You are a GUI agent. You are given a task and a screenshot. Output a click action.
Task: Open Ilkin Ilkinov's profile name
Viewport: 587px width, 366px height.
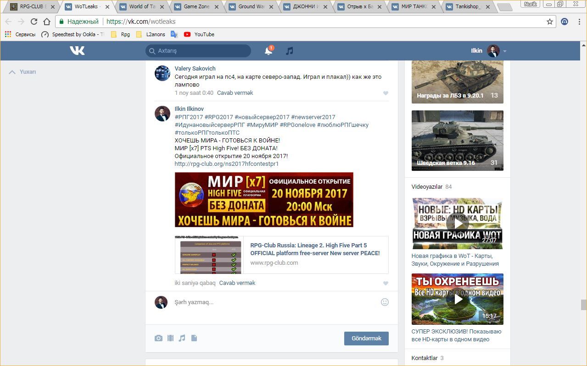pyautogui.click(x=189, y=109)
